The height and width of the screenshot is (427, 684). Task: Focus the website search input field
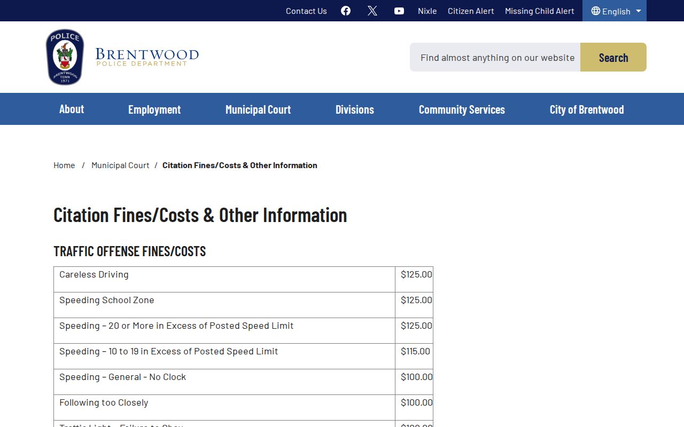click(x=495, y=57)
